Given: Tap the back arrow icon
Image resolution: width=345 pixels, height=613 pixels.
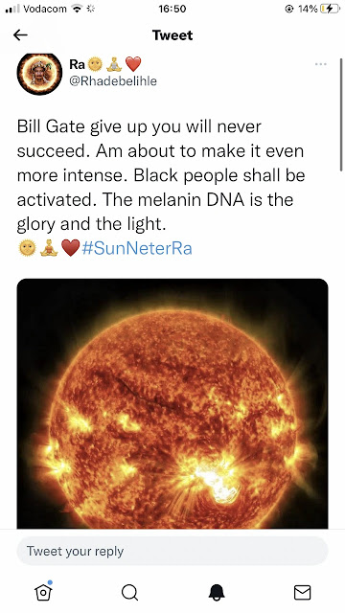Looking at the screenshot, I should pyautogui.click(x=20, y=35).
